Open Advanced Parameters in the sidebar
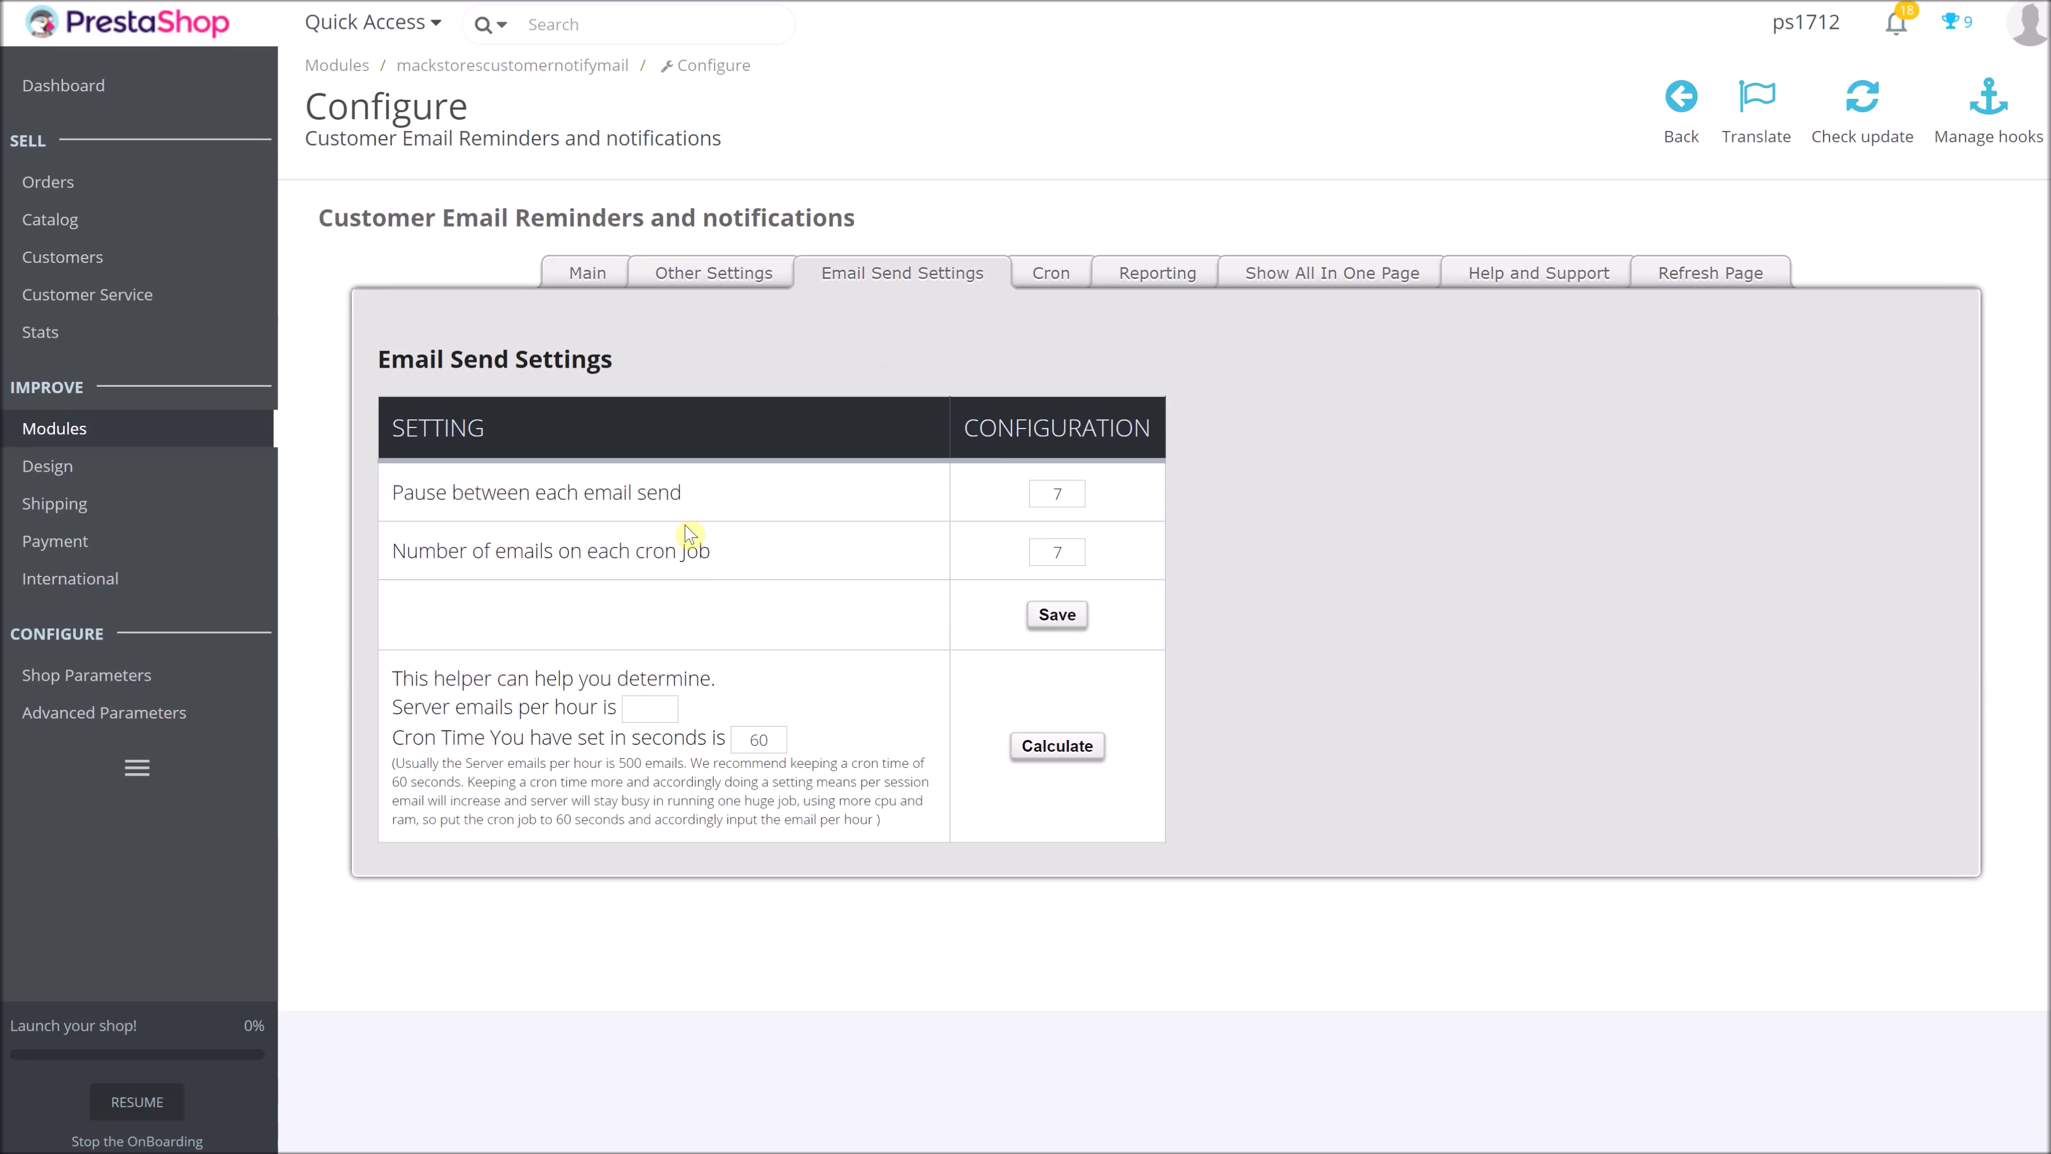Screen dimensions: 2051x1154 (x=104, y=713)
